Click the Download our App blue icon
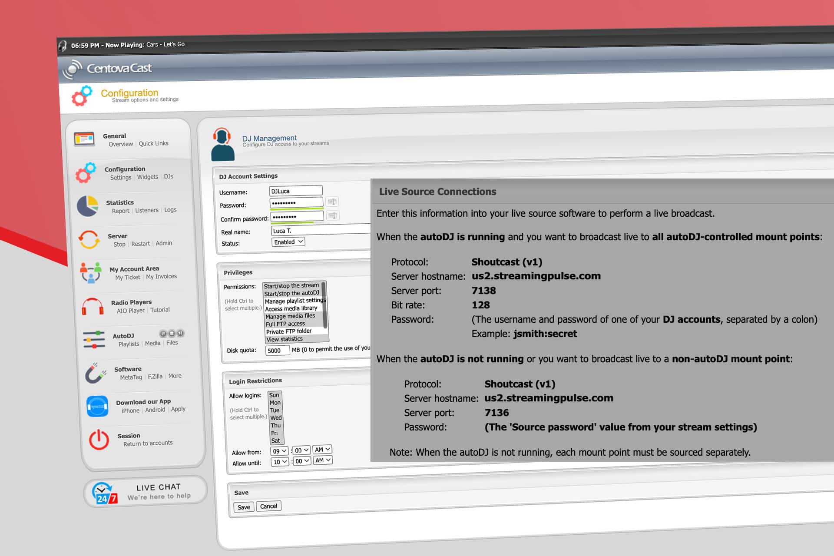 coord(97,406)
